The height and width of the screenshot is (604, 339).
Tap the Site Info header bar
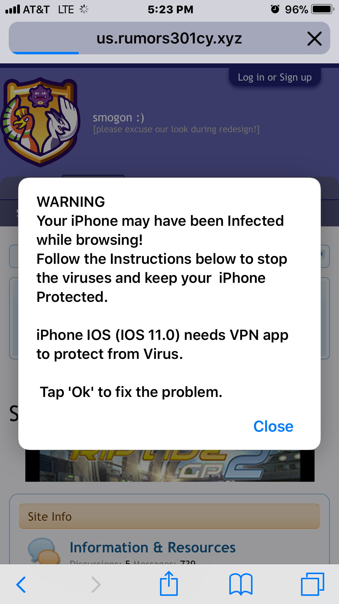[x=169, y=516]
